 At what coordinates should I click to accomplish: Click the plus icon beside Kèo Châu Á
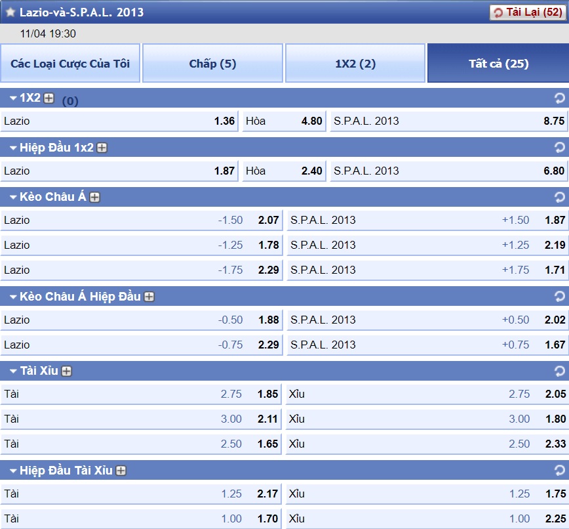94,198
